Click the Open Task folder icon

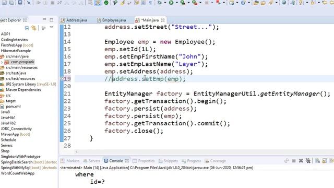point(263,3)
